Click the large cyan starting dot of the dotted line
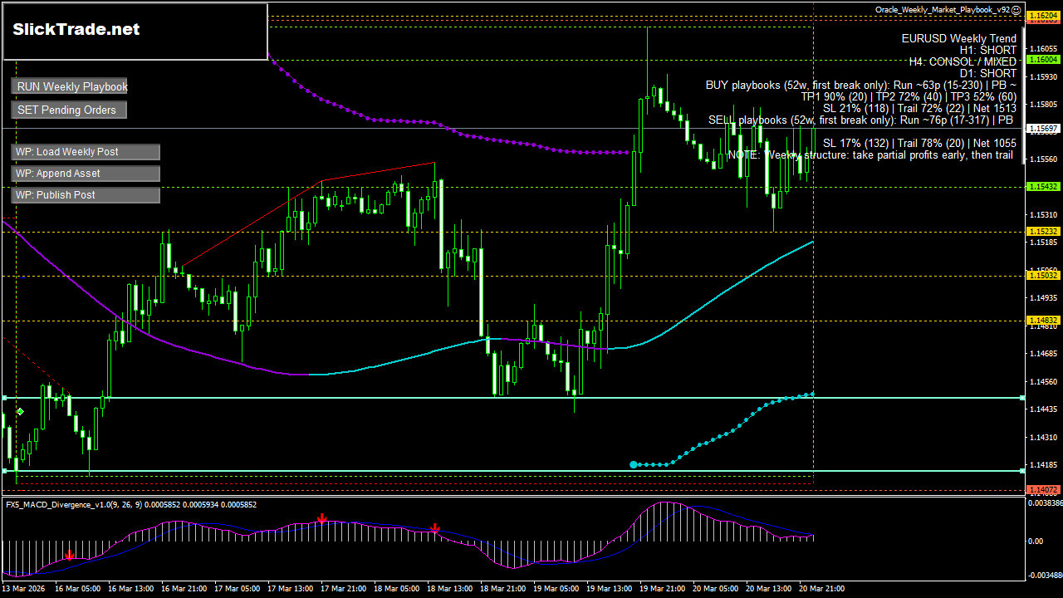The height and width of the screenshot is (598, 1063). [634, 464]
